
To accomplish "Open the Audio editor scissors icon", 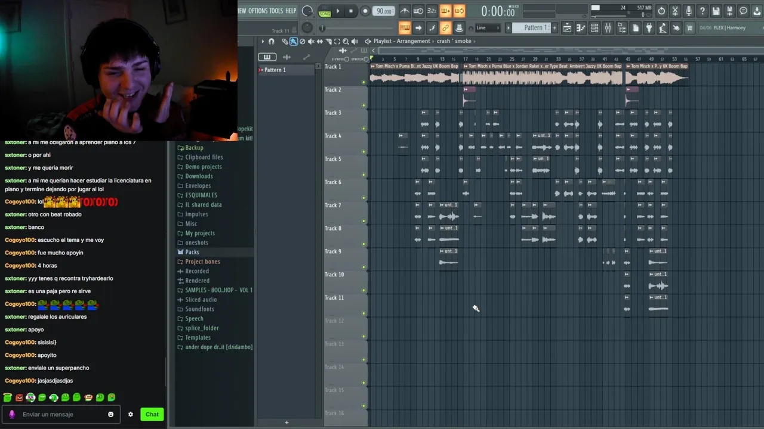I will coord(675,11).
